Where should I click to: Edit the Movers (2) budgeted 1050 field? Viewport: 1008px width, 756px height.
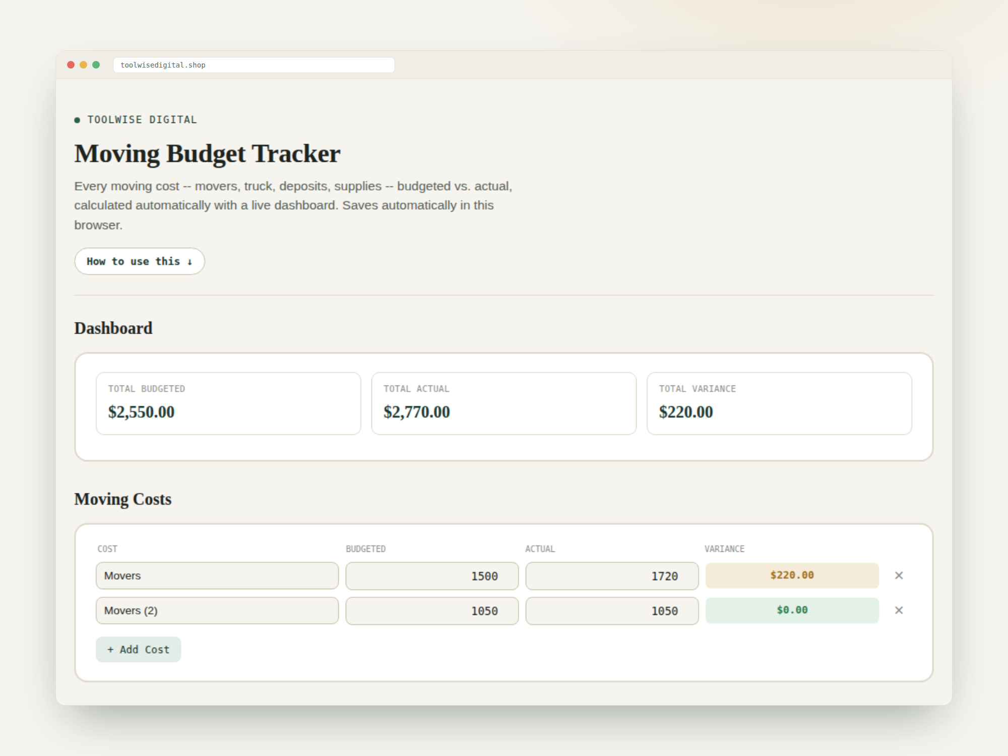pyautogui.click(x=432, y=611)
